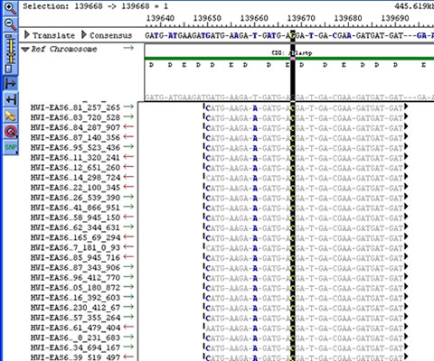This screenshot has width=434, height=361.
Task: Select read HWI-EAS6..62_344_631
Action: pyautogui.click(x=75, y=227)
